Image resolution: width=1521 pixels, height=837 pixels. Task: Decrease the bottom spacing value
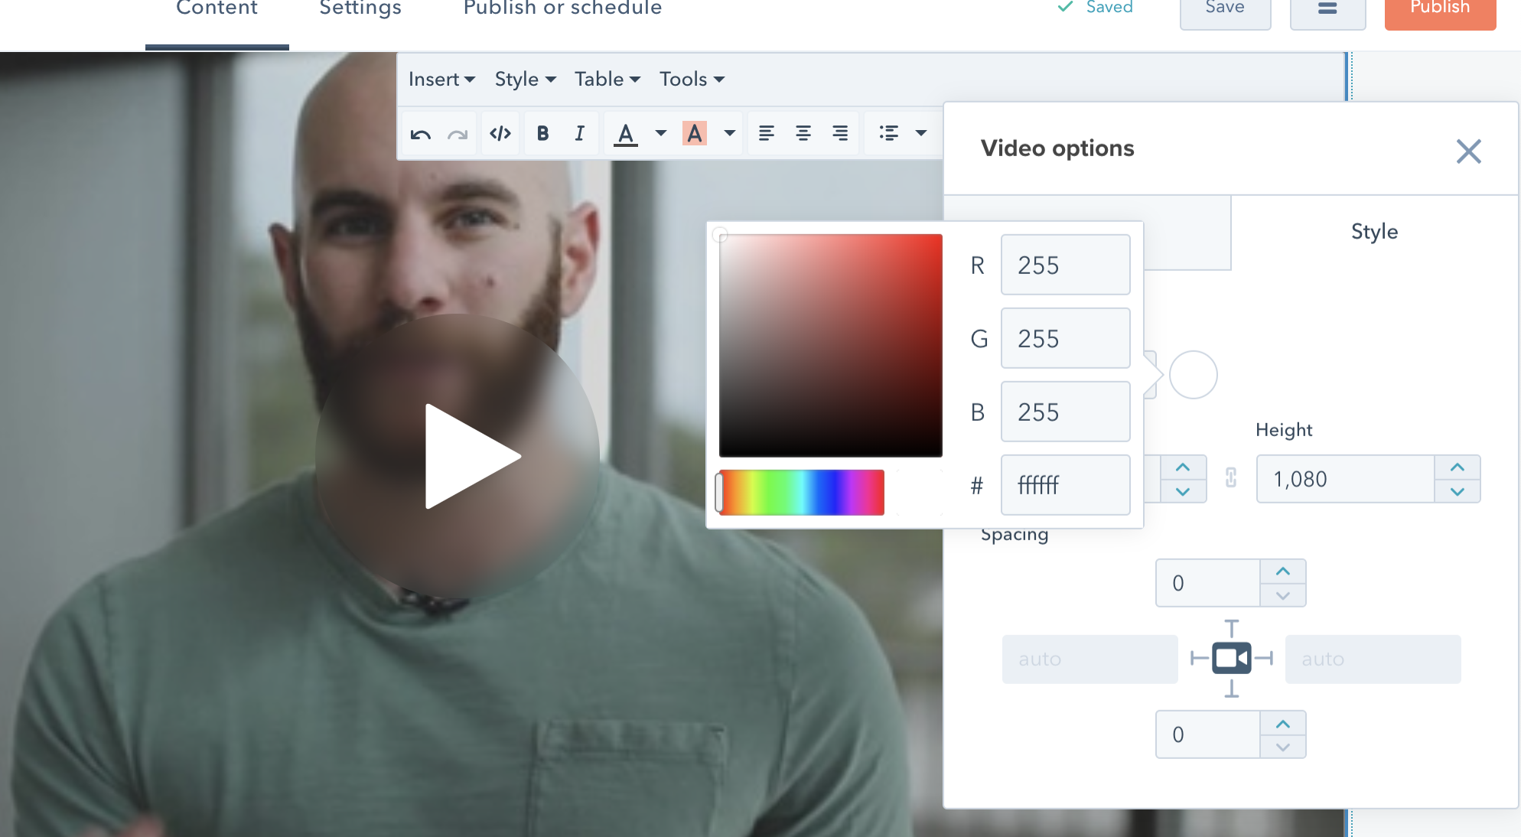(1283, 747)
